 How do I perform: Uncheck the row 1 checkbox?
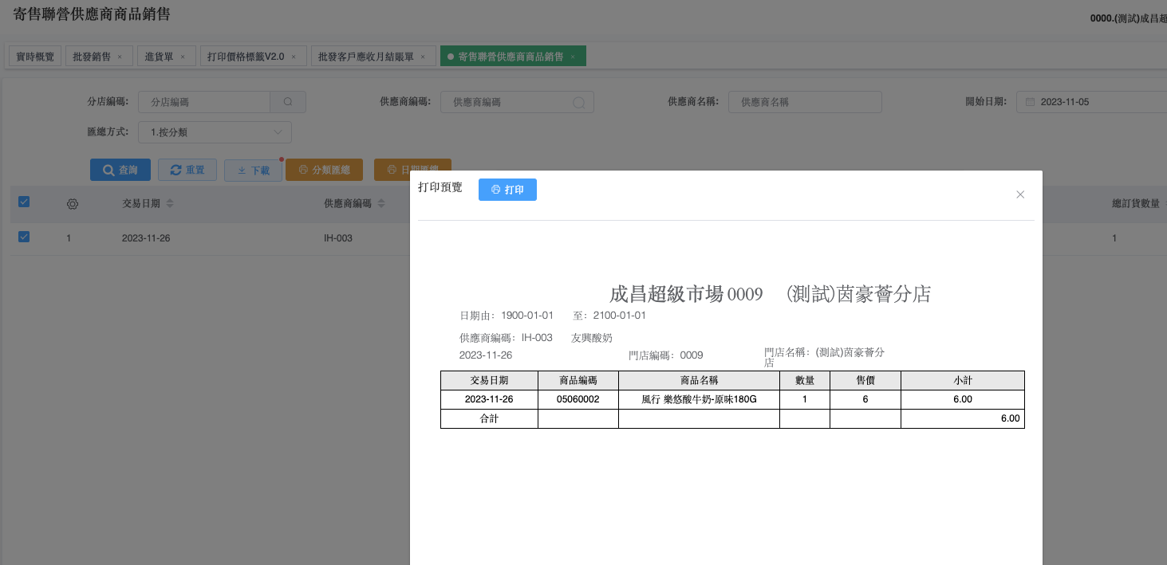(x=24, y=237)
